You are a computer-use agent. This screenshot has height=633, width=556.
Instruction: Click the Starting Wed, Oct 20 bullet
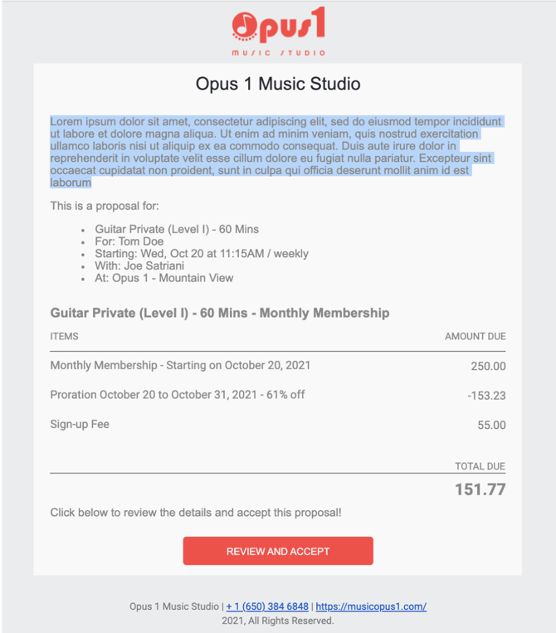[x=202, y=254]
